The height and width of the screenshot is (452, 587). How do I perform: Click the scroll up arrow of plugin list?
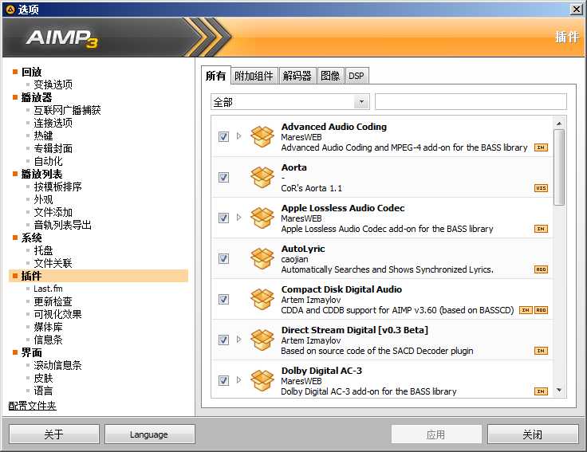(x=559, y=124)
